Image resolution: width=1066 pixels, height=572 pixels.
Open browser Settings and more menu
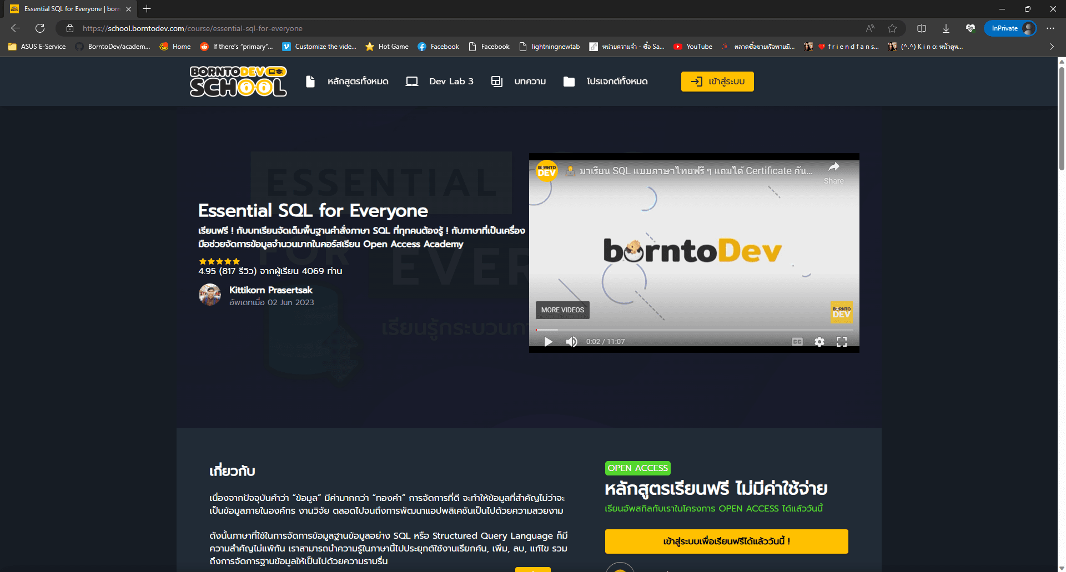(x=1050, y=28)
